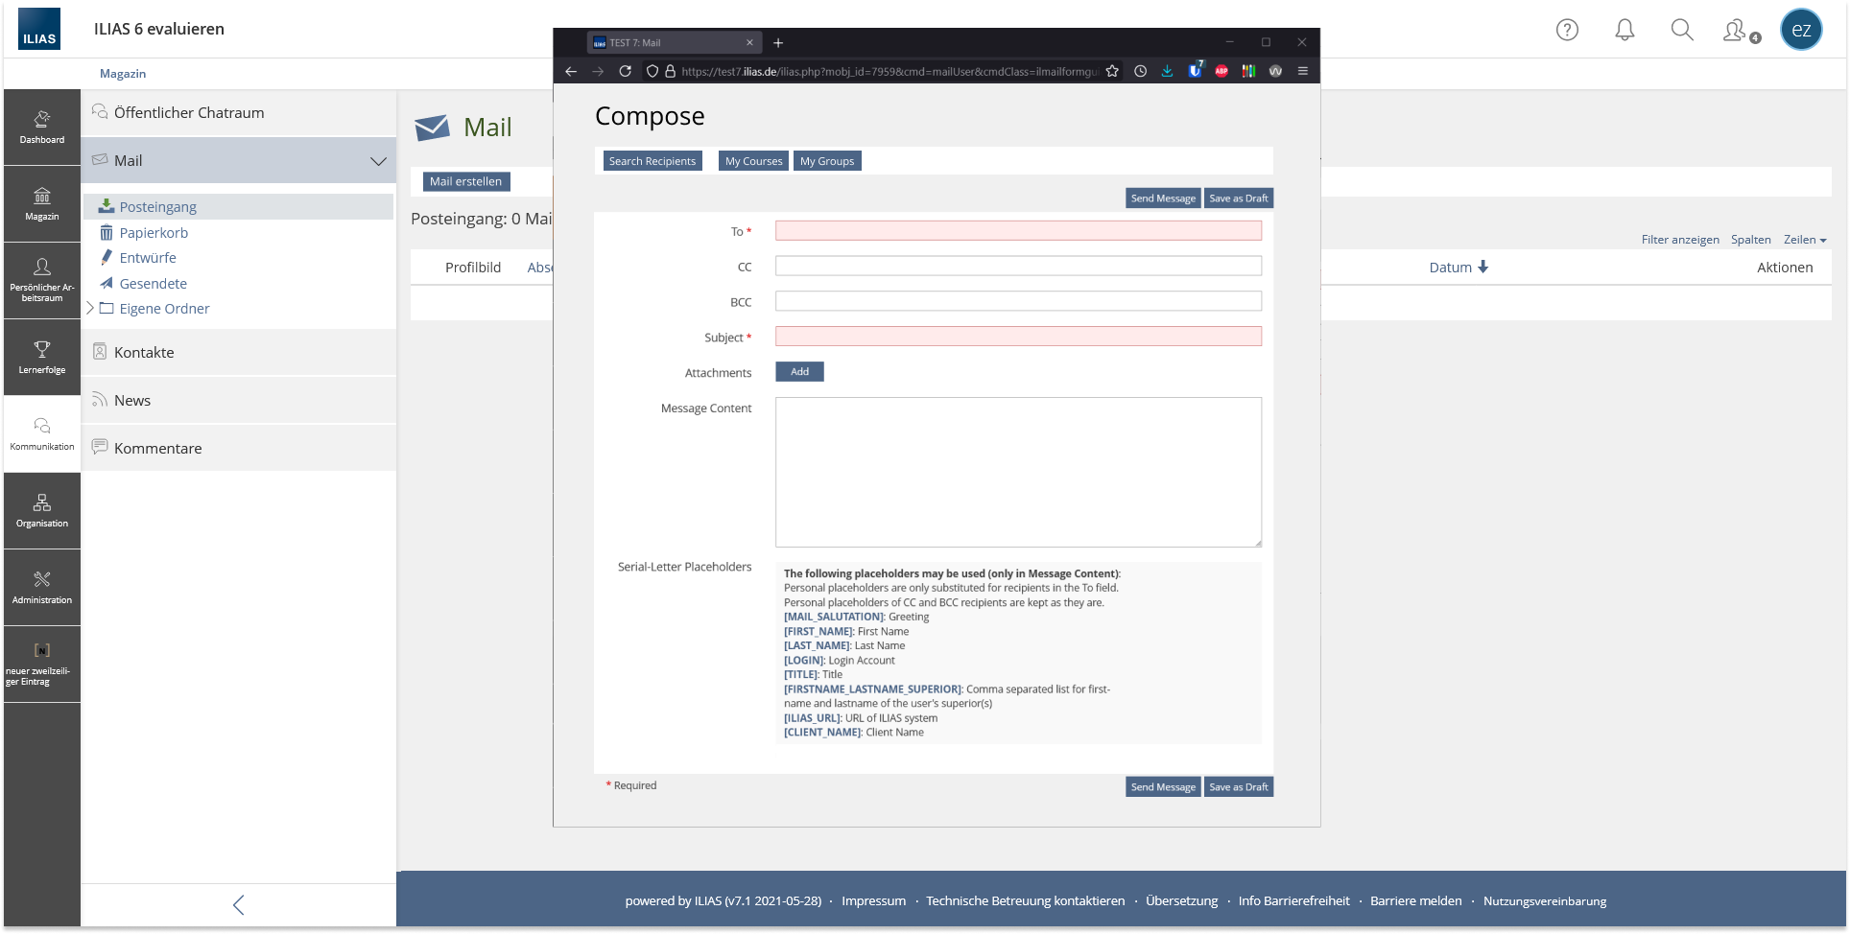Open the Administration tools icon

42,587
